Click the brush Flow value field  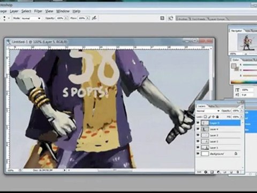tap(82, 18)
